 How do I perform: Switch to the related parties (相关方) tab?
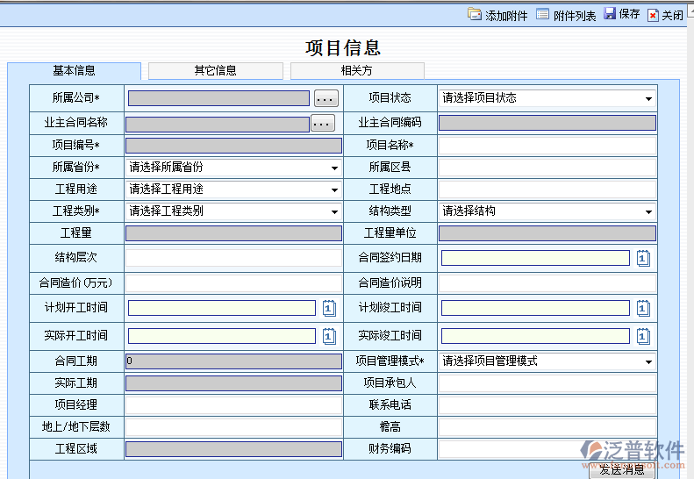click(357, 71)
